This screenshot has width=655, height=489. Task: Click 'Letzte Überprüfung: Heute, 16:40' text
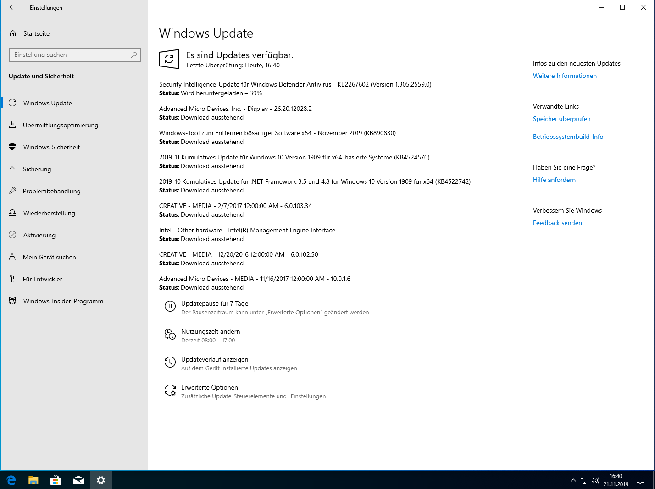(233, 65)
